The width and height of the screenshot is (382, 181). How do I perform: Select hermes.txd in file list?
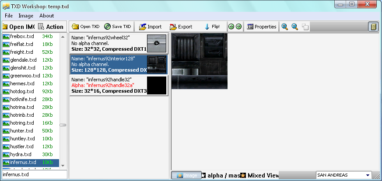point(31,84)
